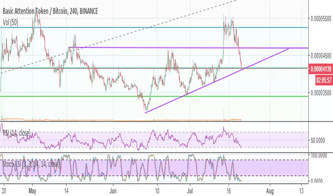Click the 0.00005500 price axis label
This screenshot has height=196, width=333.
pos(321,19)
